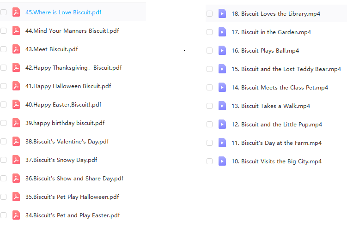Open file name 38.Biscuit's Valentine's Day.pdf
The height and width of the screenshot is (227, 347).
(x=67, y=142)
